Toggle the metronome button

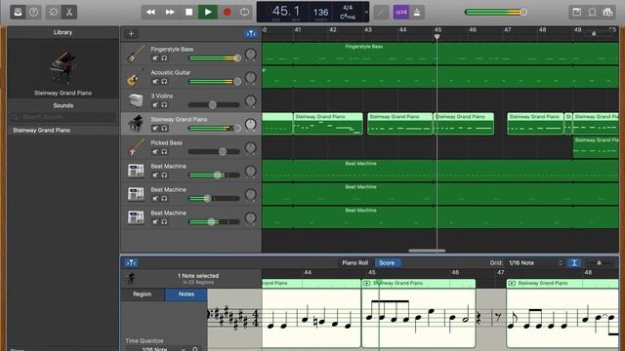[x=417, y=12]
